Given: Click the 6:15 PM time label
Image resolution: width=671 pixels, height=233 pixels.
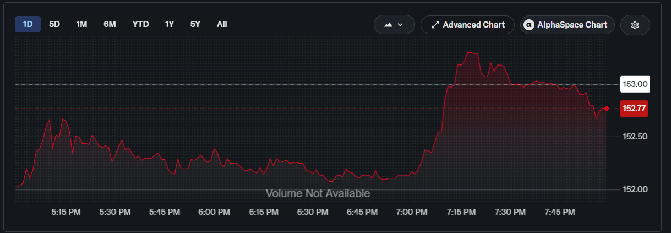Looking at the screenshot, I should click(x=264, y=212).
